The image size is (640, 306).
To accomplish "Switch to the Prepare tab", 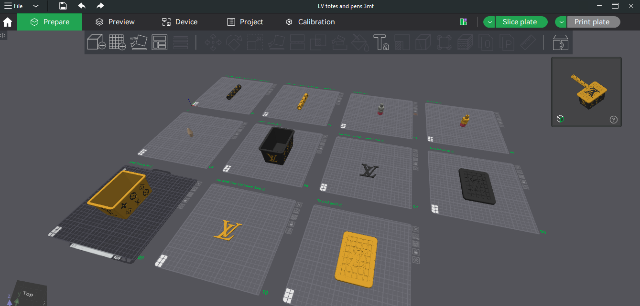I will (50, 22).
